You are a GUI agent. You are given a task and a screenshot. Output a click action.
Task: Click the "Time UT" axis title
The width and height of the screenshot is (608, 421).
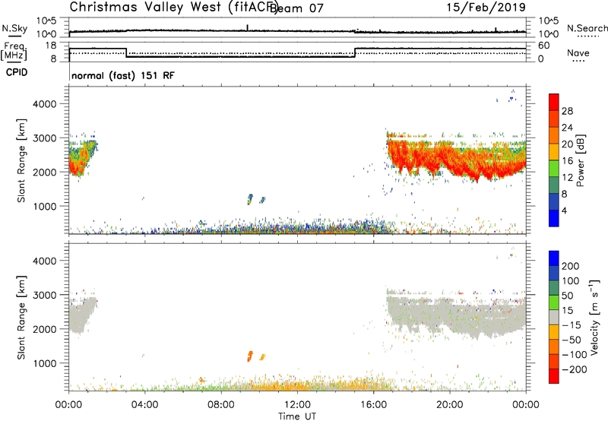(x=297, y=416)
